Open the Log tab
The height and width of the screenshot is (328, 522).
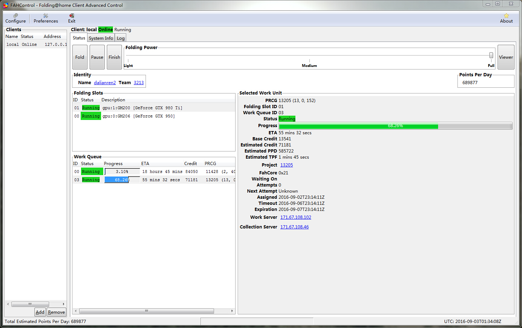coord(121,38)
